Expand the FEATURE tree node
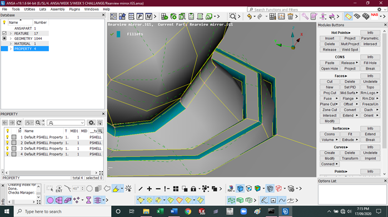 pyautogui.click(x=11, y=33)
